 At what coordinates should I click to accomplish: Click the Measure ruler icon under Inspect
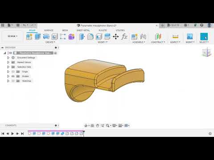click(175, 36)
